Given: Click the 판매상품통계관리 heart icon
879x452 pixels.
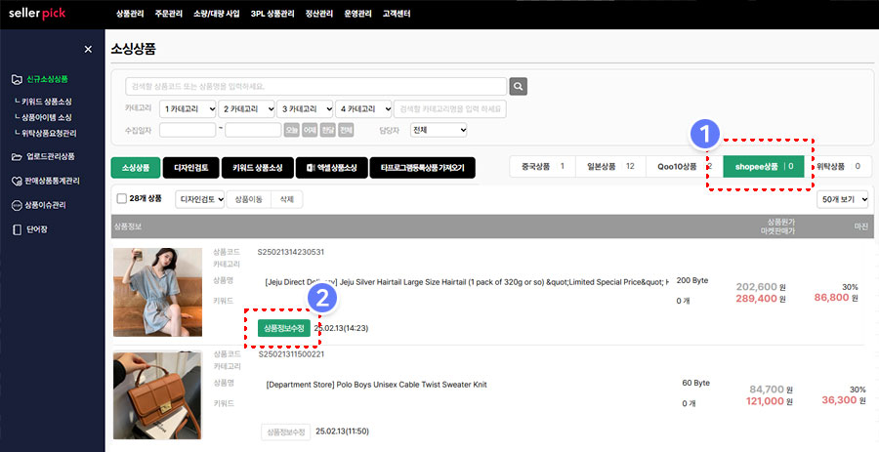Looking at the screenshot, I should coord(16,181).
